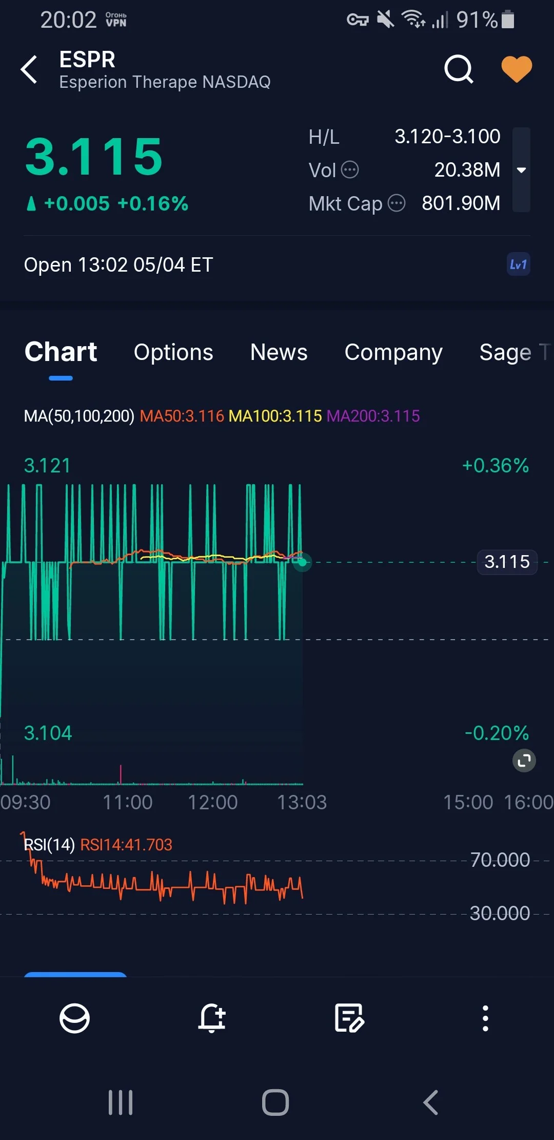Tap the MA50:3.116 value

coord(182,416)
